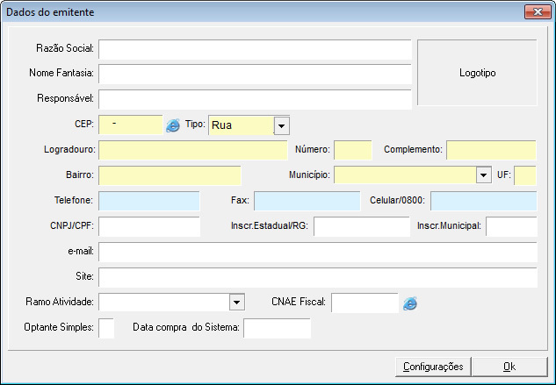
Task: Expand the Município dropdown list
Action: tap(483, 175)
